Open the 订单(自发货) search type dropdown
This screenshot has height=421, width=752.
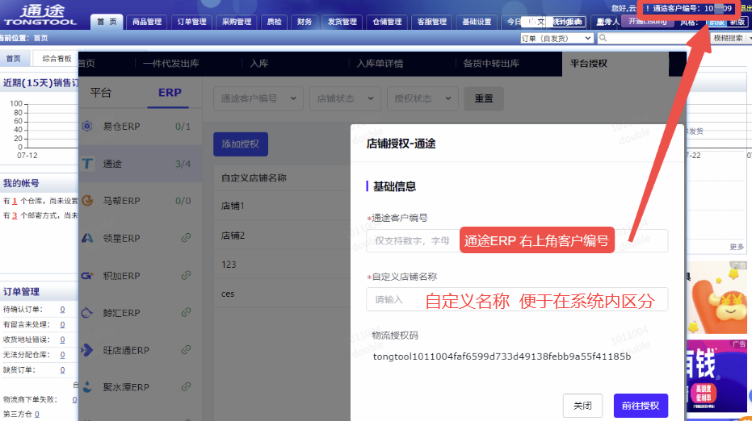(557, 38)
